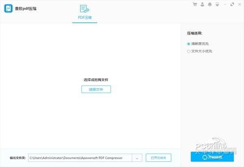The height and width of the screenshot is (167, 244).
Task: Open the user account icon
Action: 202,4
